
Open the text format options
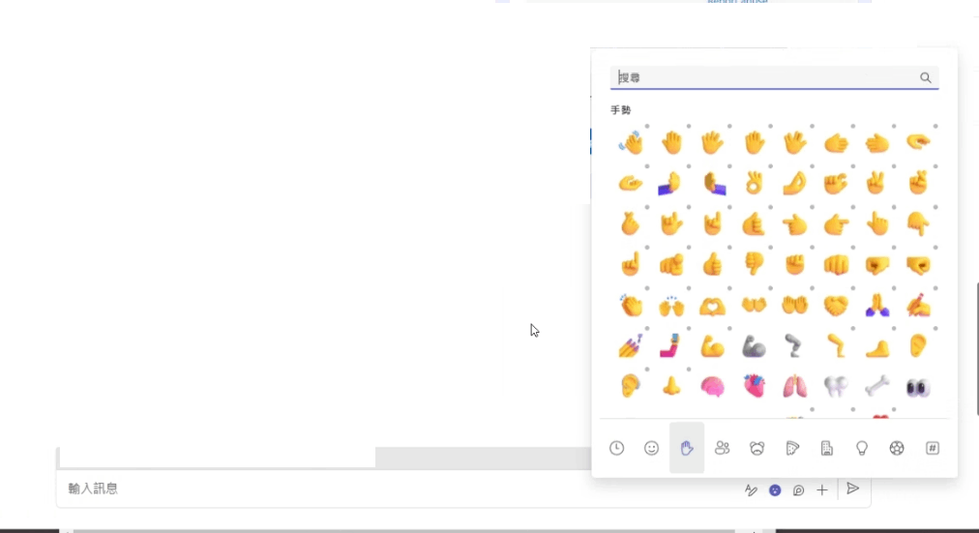coord(751,489)
